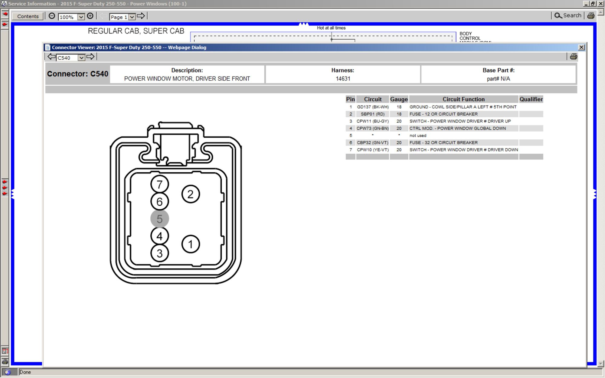The image size is (605, 378).
Task: Open Search in the top toolbar
Action: click(x=568, y=15)
